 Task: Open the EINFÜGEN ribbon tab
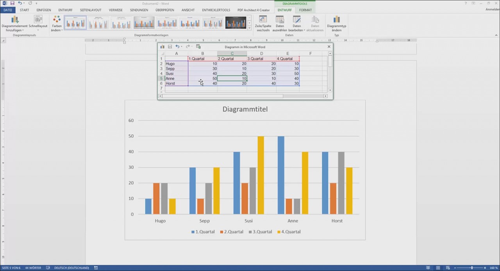(x=43, y=10)
